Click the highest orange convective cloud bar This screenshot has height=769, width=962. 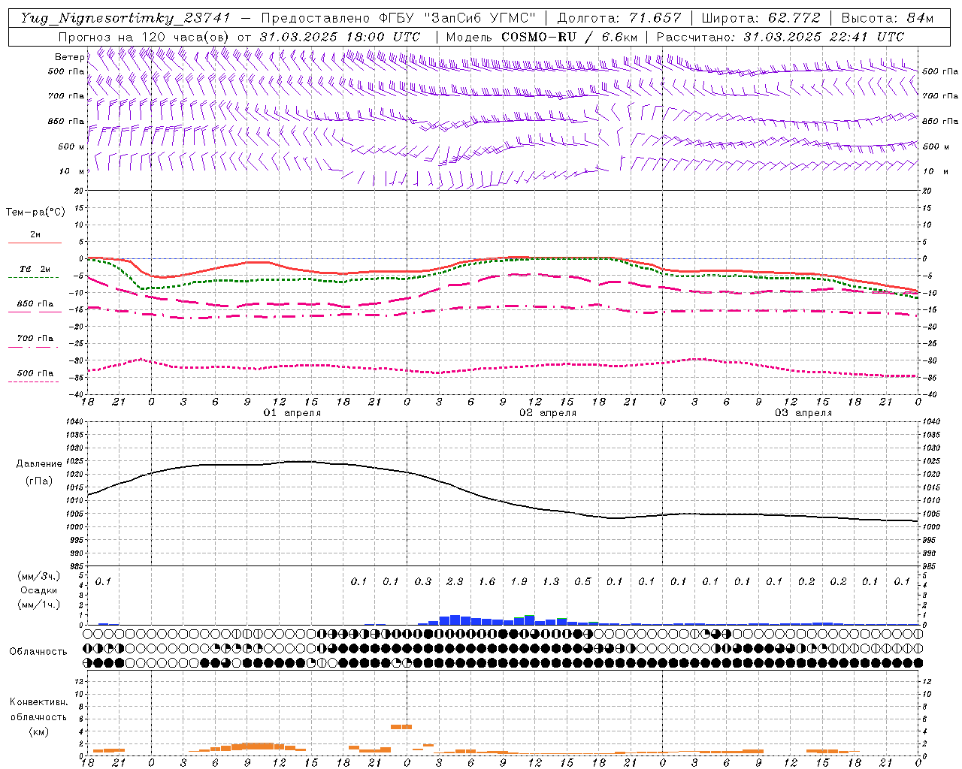pyautogui.click(x=401, y=727)
